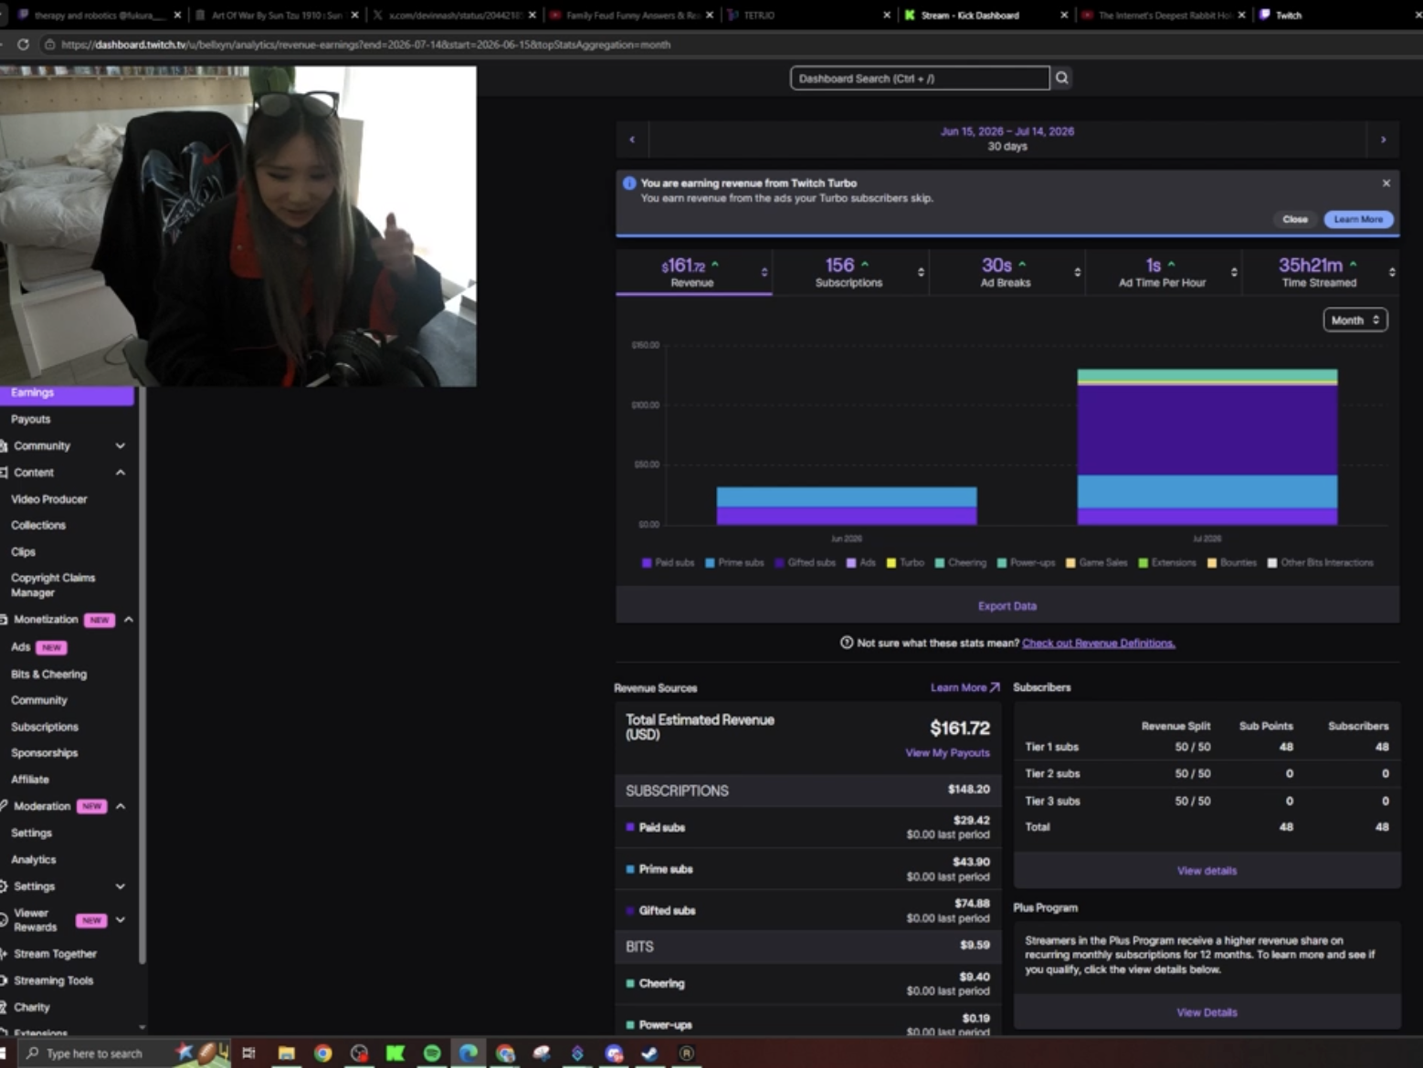
Task: Collapse the Content section in the sidebar
Action: click(x=121, y=472)
